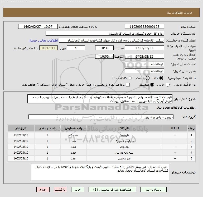Click the delivery province field کرمانشاه
The height and width of the screenshot is (197, 203).
pos(144,64)
